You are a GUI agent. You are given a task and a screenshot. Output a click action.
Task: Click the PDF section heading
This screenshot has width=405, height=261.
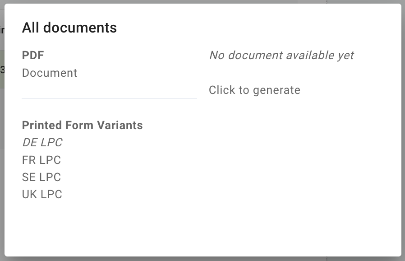click(33, 56)
